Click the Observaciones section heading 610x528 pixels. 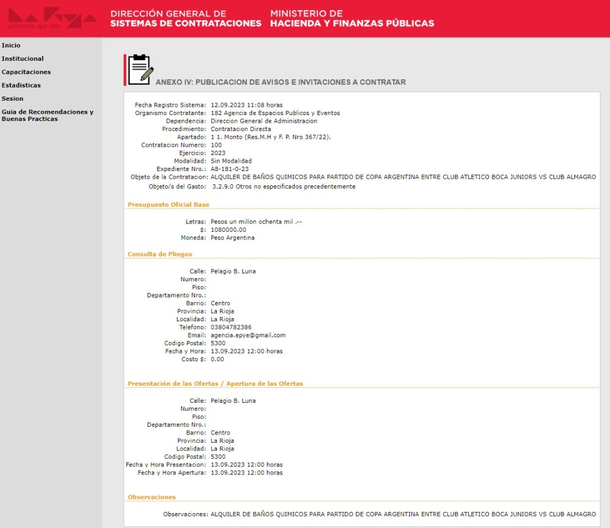(x=152, y=497)
